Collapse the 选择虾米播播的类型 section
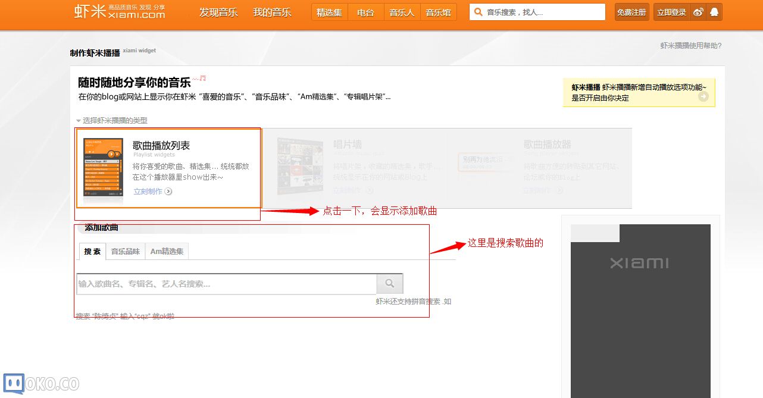The height and width of the screenshot is (398, 763). [x=112, y=120]
